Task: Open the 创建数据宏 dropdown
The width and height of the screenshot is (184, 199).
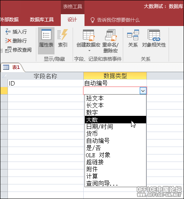Action: click(88, 41)
